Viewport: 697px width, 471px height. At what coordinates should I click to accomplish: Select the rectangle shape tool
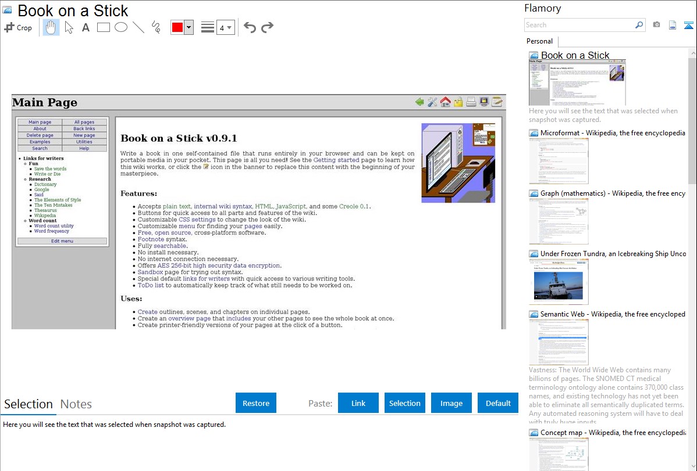click(x=104, y=27)
